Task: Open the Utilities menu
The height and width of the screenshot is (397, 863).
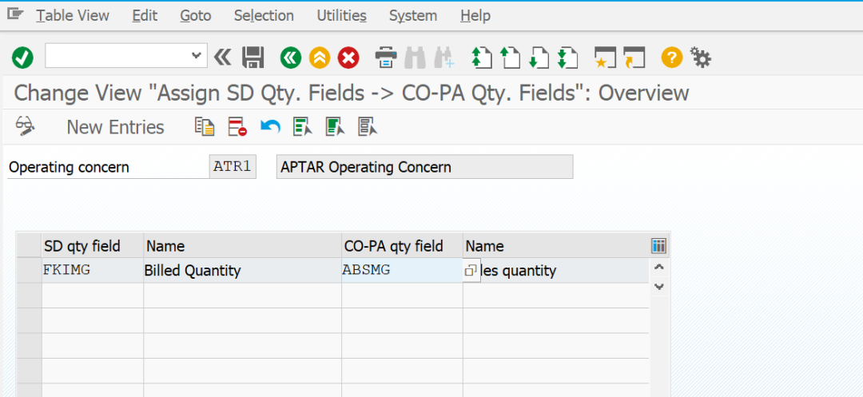Action: click(x=341, y=15)
